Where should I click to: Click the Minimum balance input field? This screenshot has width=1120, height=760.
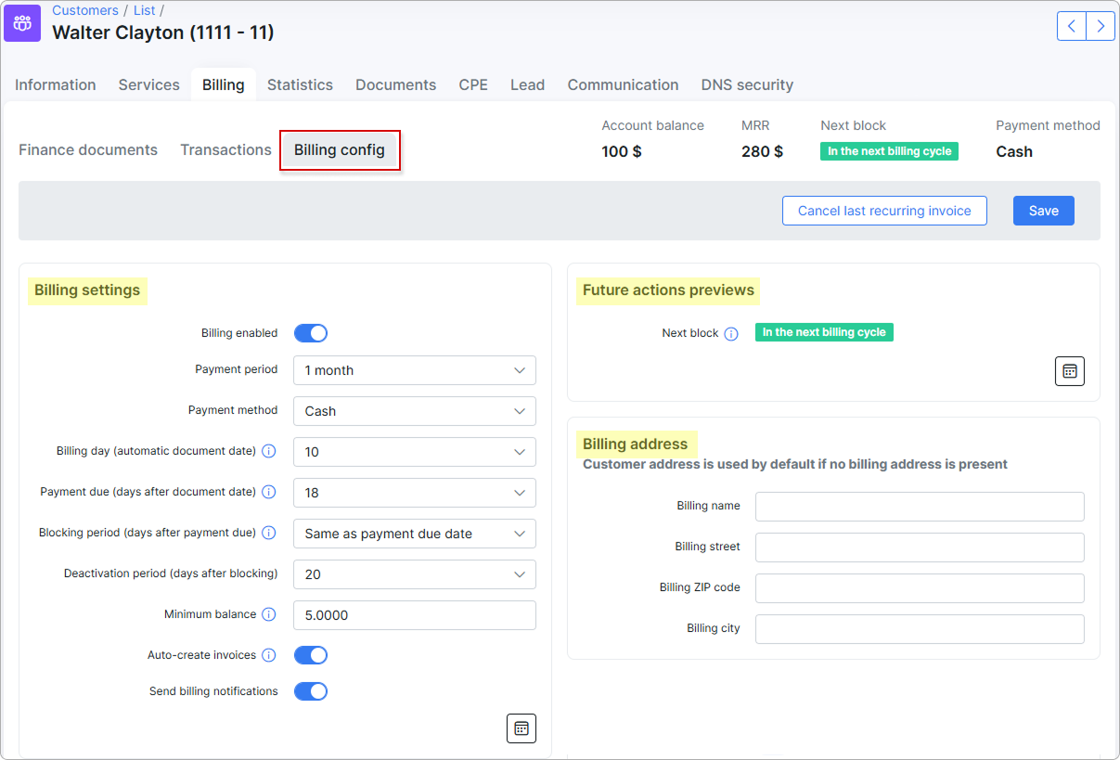[415, 615]
